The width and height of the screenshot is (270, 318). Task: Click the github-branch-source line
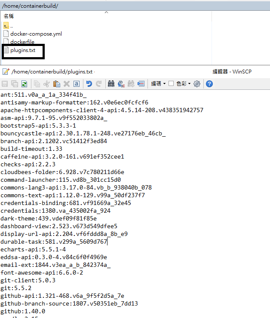[x=69, y=303]
